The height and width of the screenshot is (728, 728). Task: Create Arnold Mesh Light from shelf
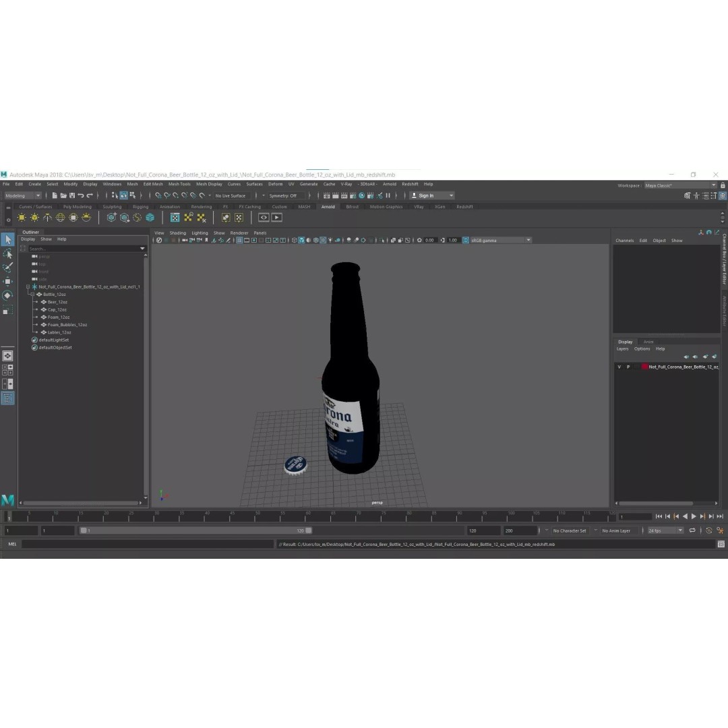(x=35, y=217)
